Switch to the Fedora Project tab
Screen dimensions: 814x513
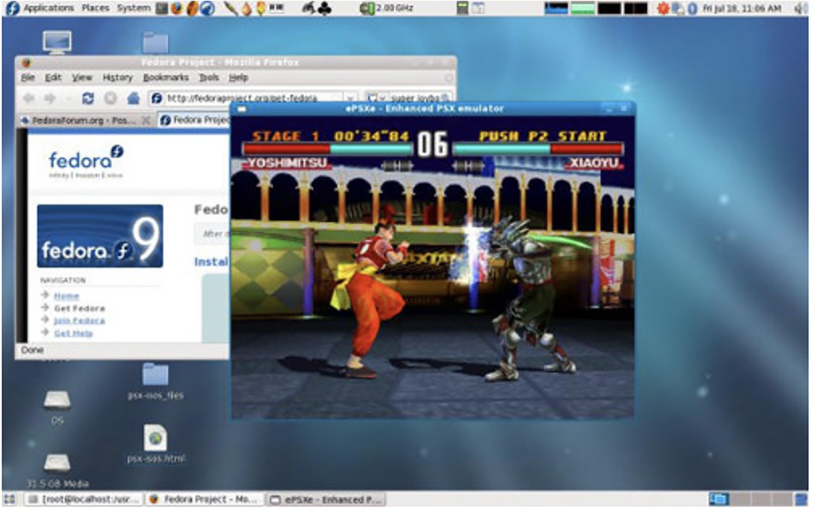[x=194, y=120]
